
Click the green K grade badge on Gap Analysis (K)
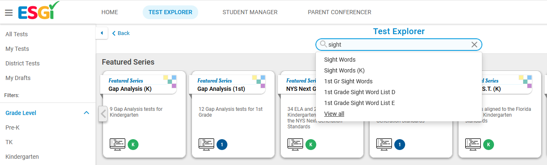(133, 145)
